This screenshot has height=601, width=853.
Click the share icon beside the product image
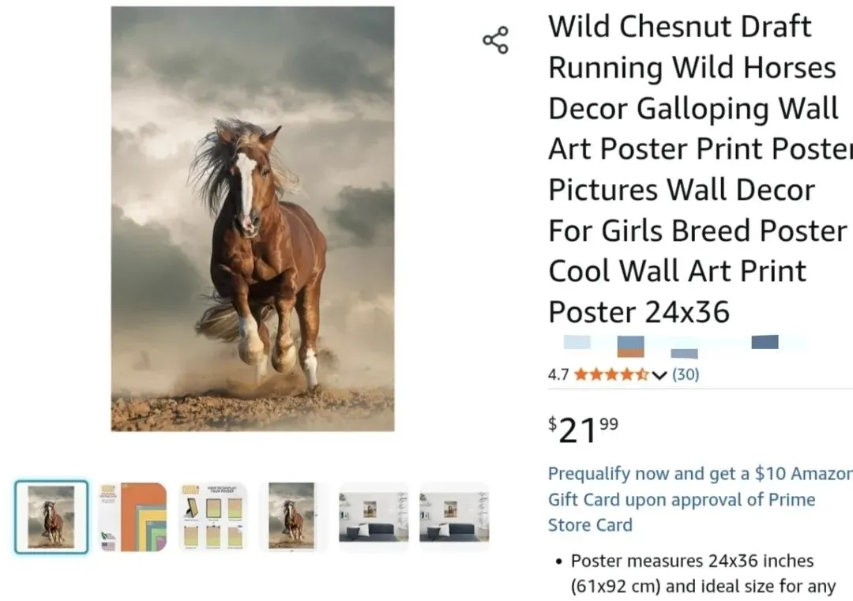pos(495,40)
